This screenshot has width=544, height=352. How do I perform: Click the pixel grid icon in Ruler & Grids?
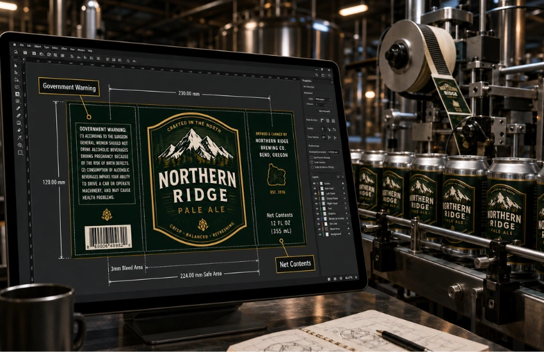pyautogui.click(x=333, y=121)
